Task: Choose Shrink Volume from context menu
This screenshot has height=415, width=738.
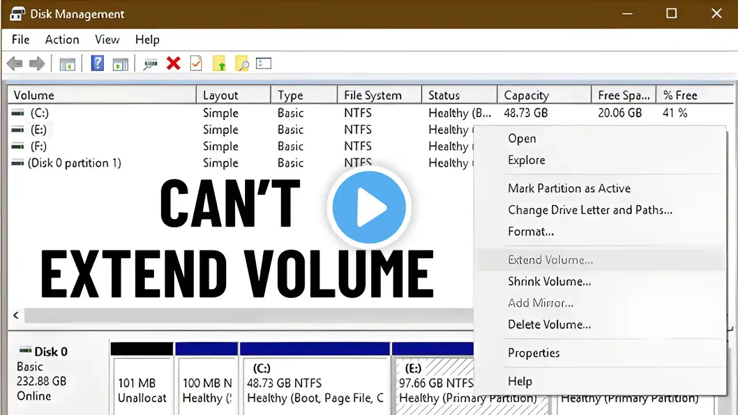Action: tap(549, 282)
